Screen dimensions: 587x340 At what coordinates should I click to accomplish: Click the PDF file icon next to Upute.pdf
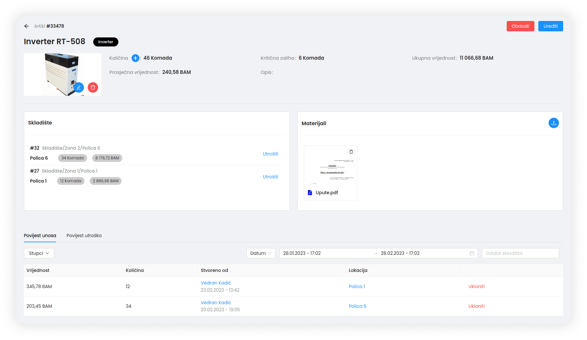310,193
